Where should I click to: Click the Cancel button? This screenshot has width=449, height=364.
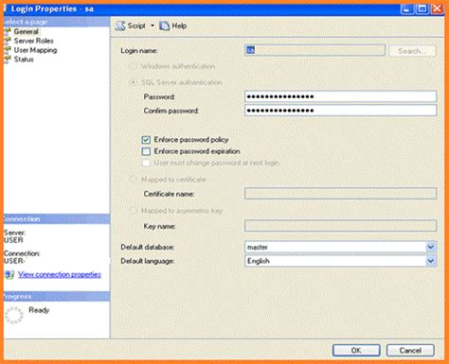click(410, 351)
